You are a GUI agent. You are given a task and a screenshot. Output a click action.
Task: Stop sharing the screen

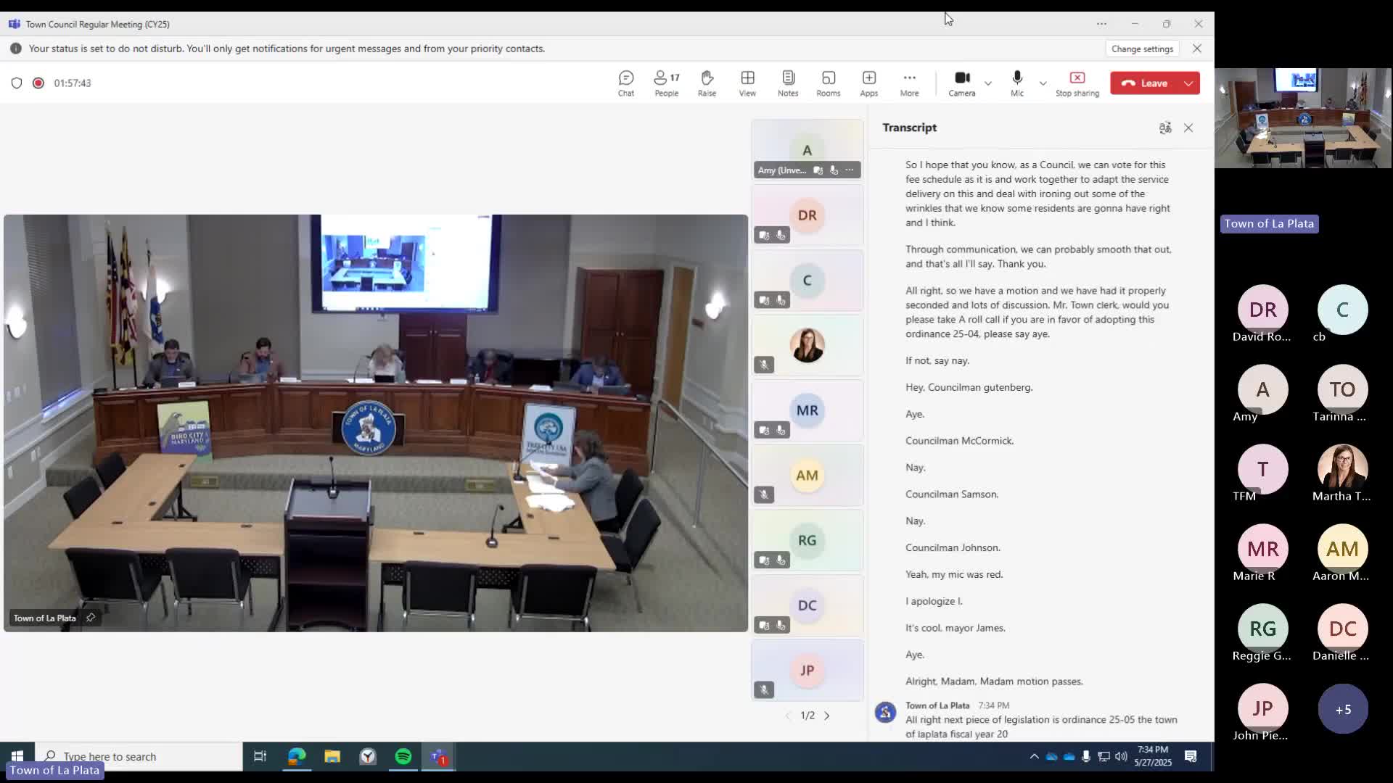[x=1077, y=83]
